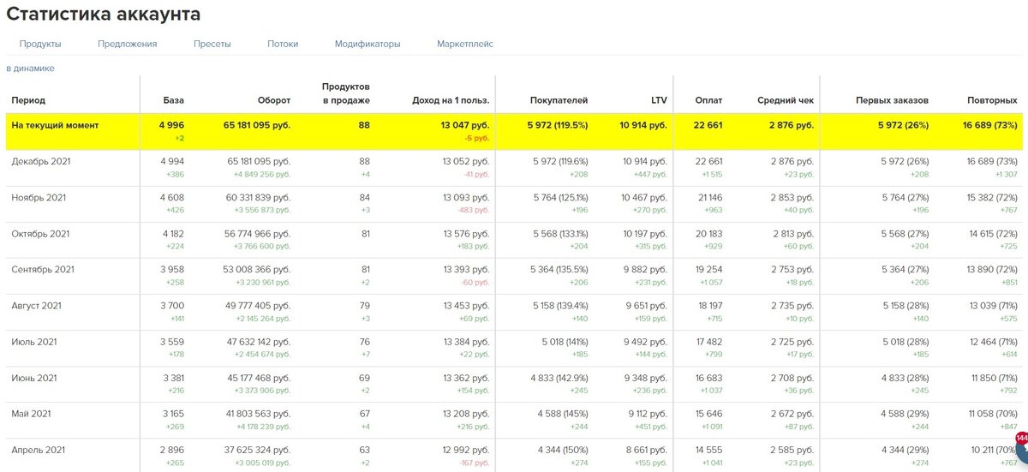Image resolution: width=1028 pixels, height=472 pixels.
Task: Click the red 144 notification badge
Action: click(1021, 439)
